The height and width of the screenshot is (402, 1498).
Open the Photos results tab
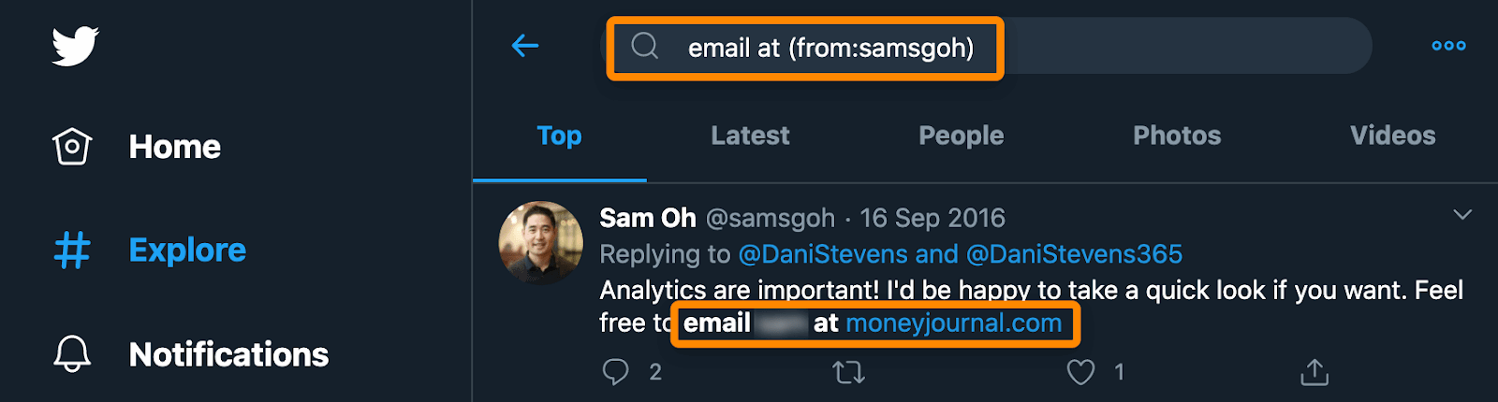(1177, 136)
